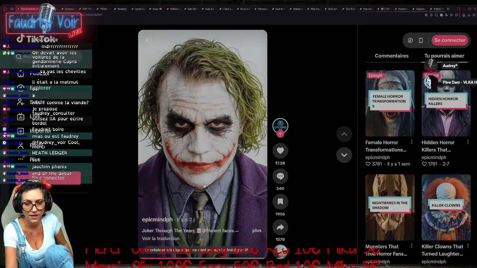This screenshot has height=268, width=477.
Task: Open a new browser tab with plus icon
Action: click(x=448, y=9)
